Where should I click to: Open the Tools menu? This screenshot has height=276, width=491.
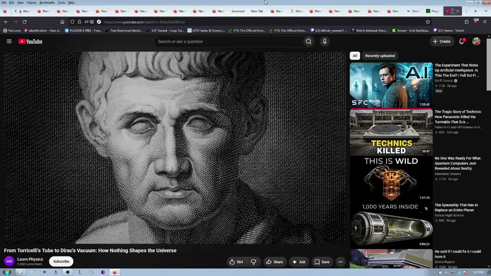(x=61, y=3)
